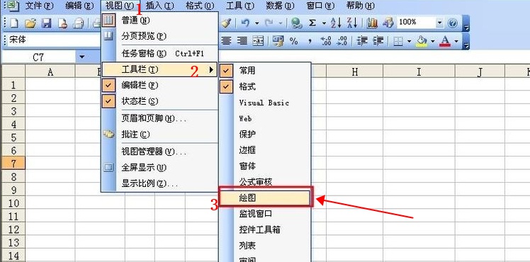Click the Center align icon
The height and width of the screenshot is (262, 530).
pos(226,41)
